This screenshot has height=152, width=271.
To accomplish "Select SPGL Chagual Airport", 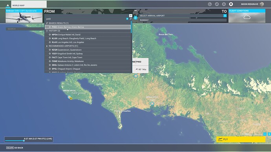I will pos(88,69).
